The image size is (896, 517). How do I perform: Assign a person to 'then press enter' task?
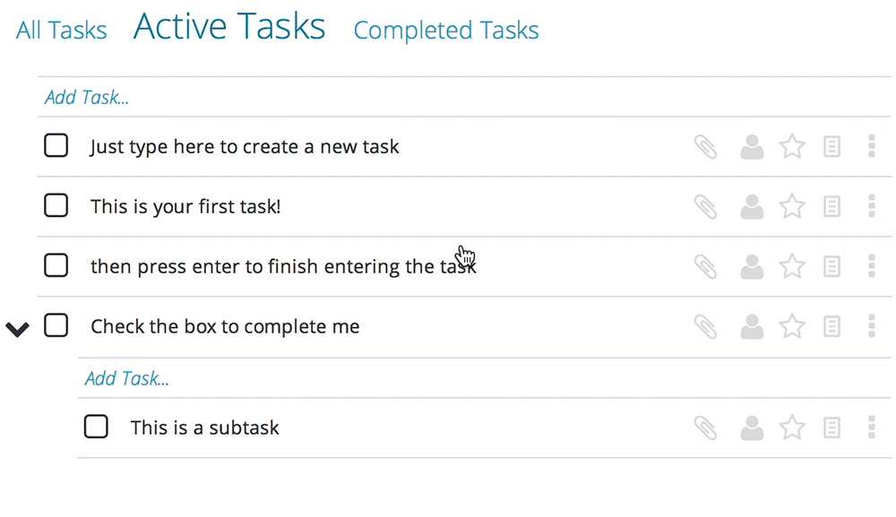(x=752, y=267)
